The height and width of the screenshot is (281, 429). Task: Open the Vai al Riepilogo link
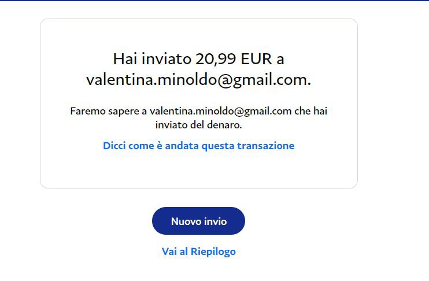pos(199,252)
